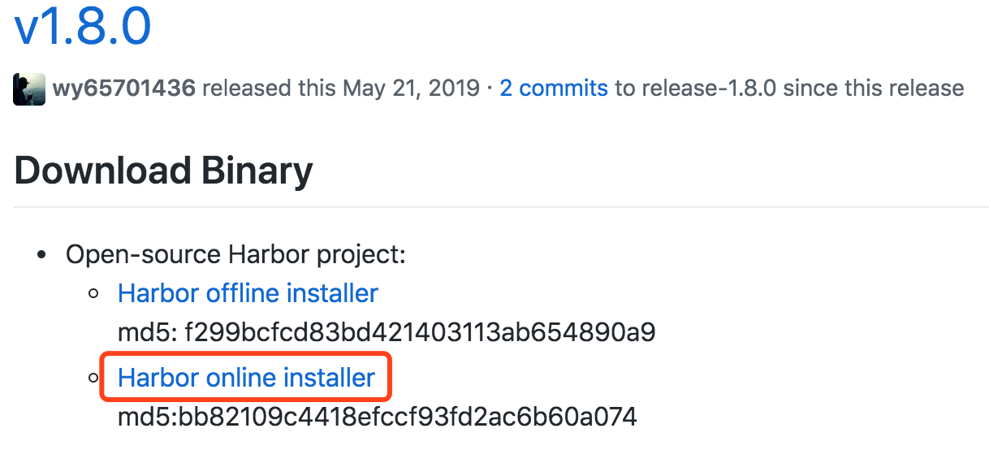Click the May 21, 2019 release date
The width and height of the screenshot is (989, 450).
pyautogui.click(x=411, y=88)
